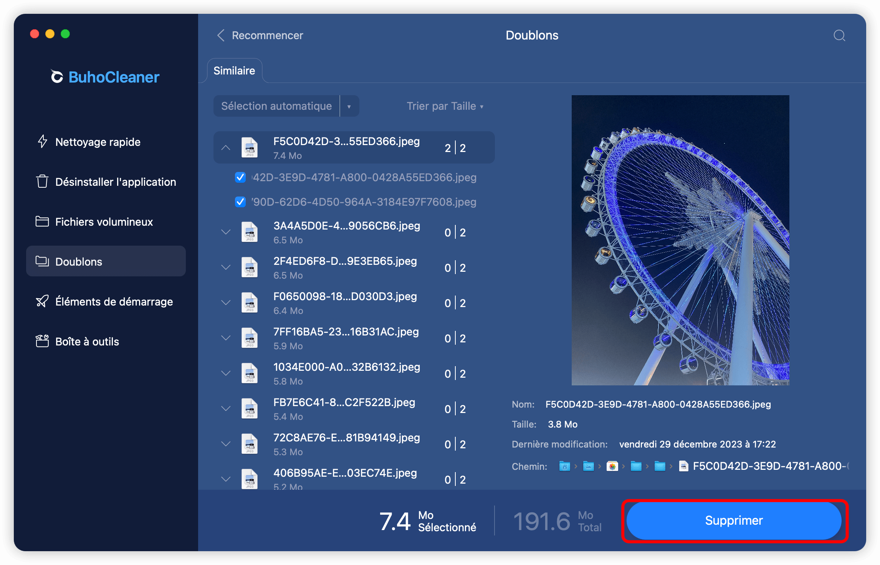Image resolution: width=880 pixels, height=565 pixels.
Task: Click JPEG file icon of 7FF16BA5-23...16B31AC.jpeg
Action: [250, 338]
